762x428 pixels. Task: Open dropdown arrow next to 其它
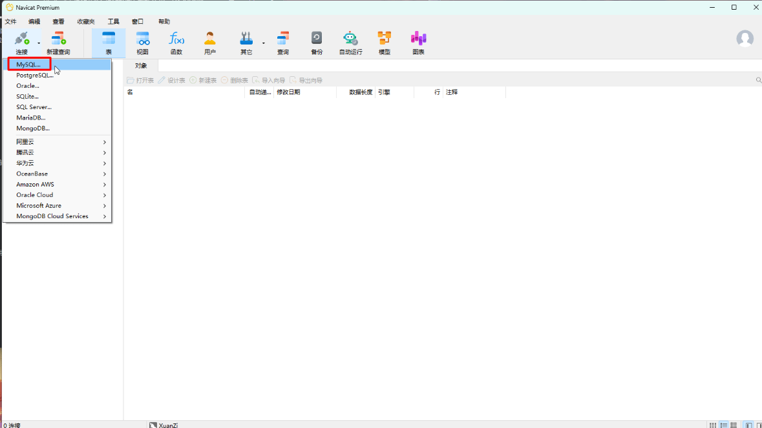[264, 43]
